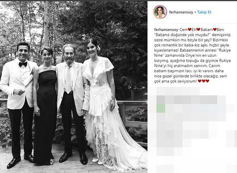Click the three red hearts ending the caption
The image size is (237, 173).
pyautogui.click(x=203, y=81)
